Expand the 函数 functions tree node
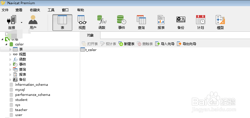This screenshot has width=250, height=118. [10, 59]
